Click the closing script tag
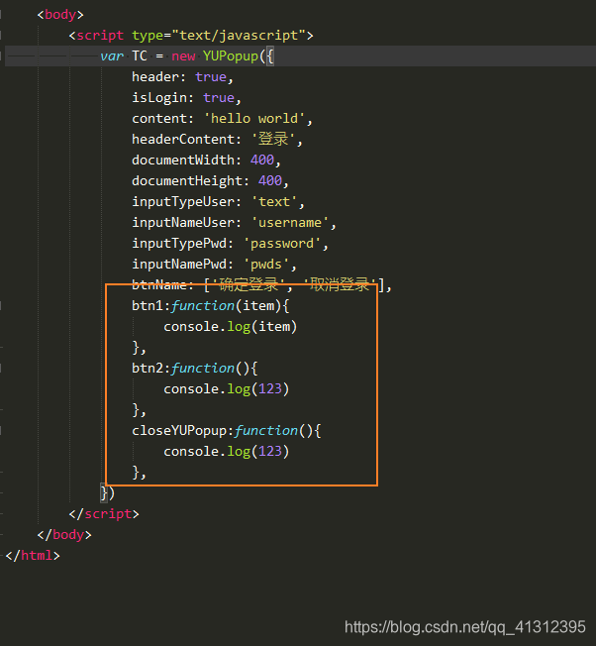 click(x=104, y=514)
